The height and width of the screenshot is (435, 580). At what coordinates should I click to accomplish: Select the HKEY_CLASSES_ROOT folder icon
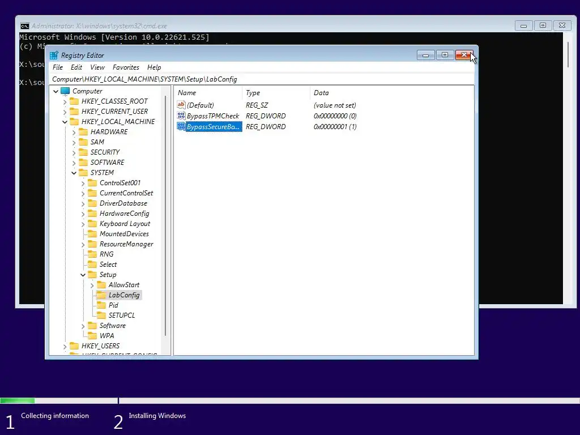point(74,101)
